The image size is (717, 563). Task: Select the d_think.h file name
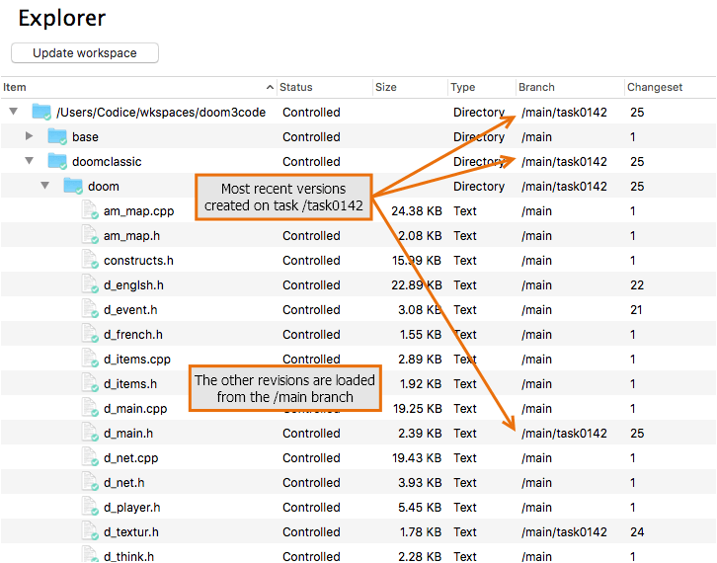click(x=128, y=557)
